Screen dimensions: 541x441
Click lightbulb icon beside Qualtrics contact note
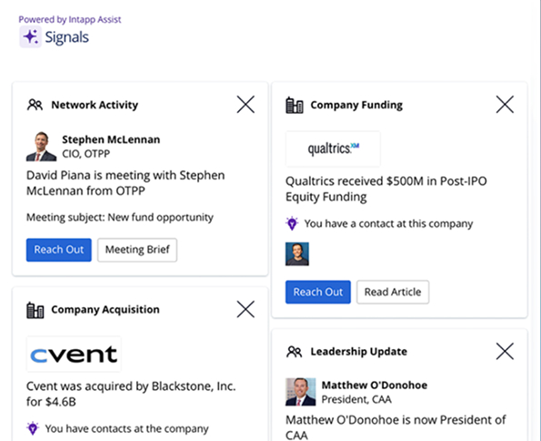click(x=292, y=224)
